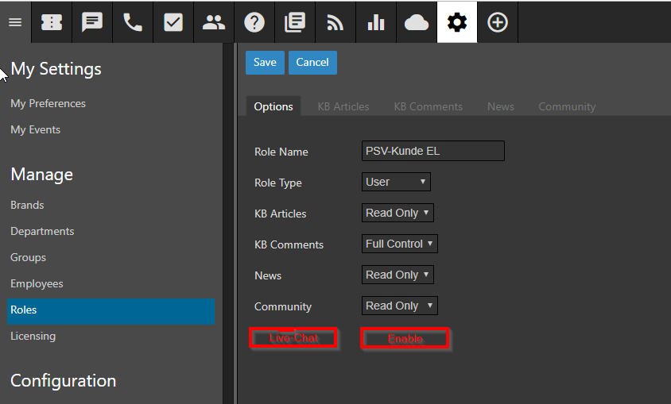
Task: Switch to the Community tab
Action: pyautogui.click(x=567, y=106)
